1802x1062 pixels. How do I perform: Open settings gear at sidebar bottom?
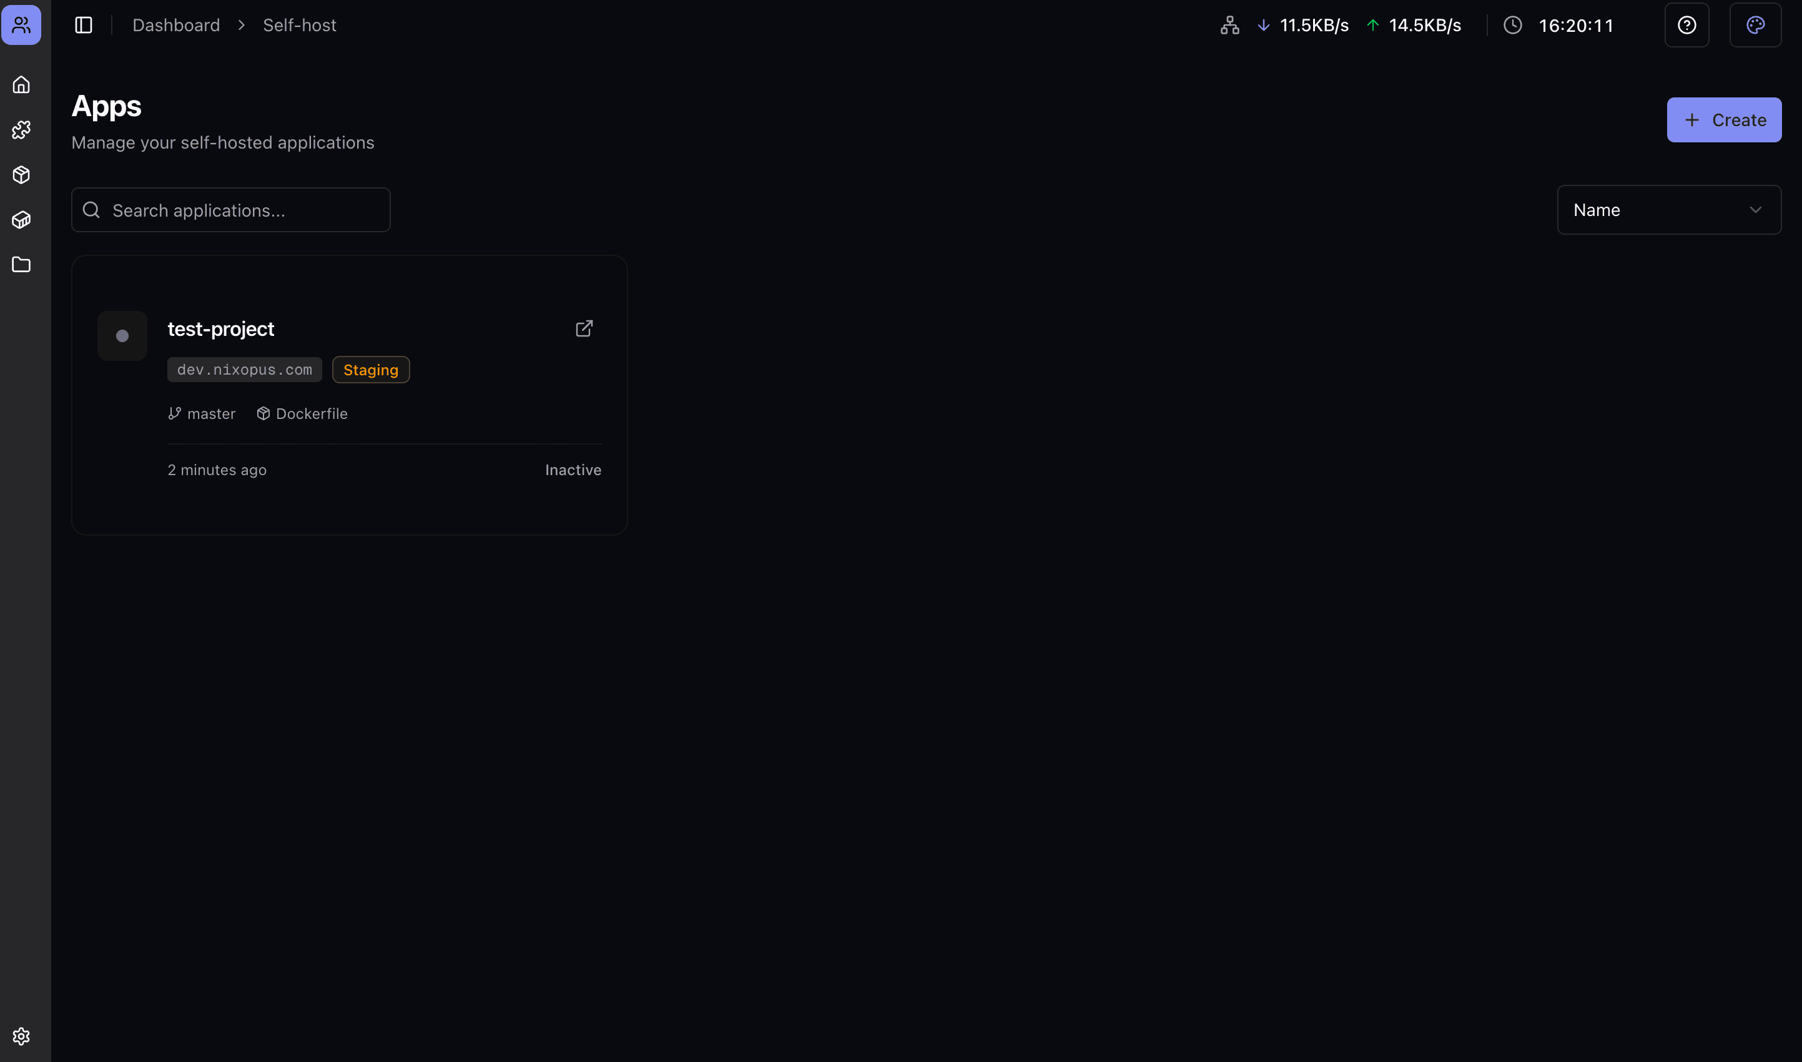(21, 1036)
